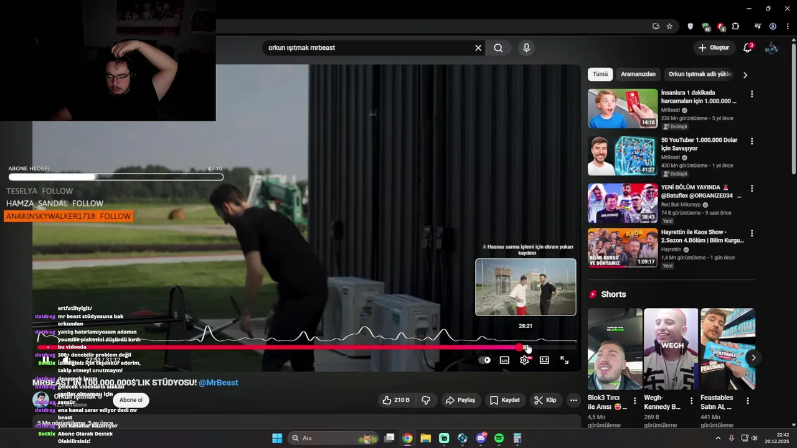
Task: Open Chrome extensions puzzle icon
Action: [x=736, y=26]
